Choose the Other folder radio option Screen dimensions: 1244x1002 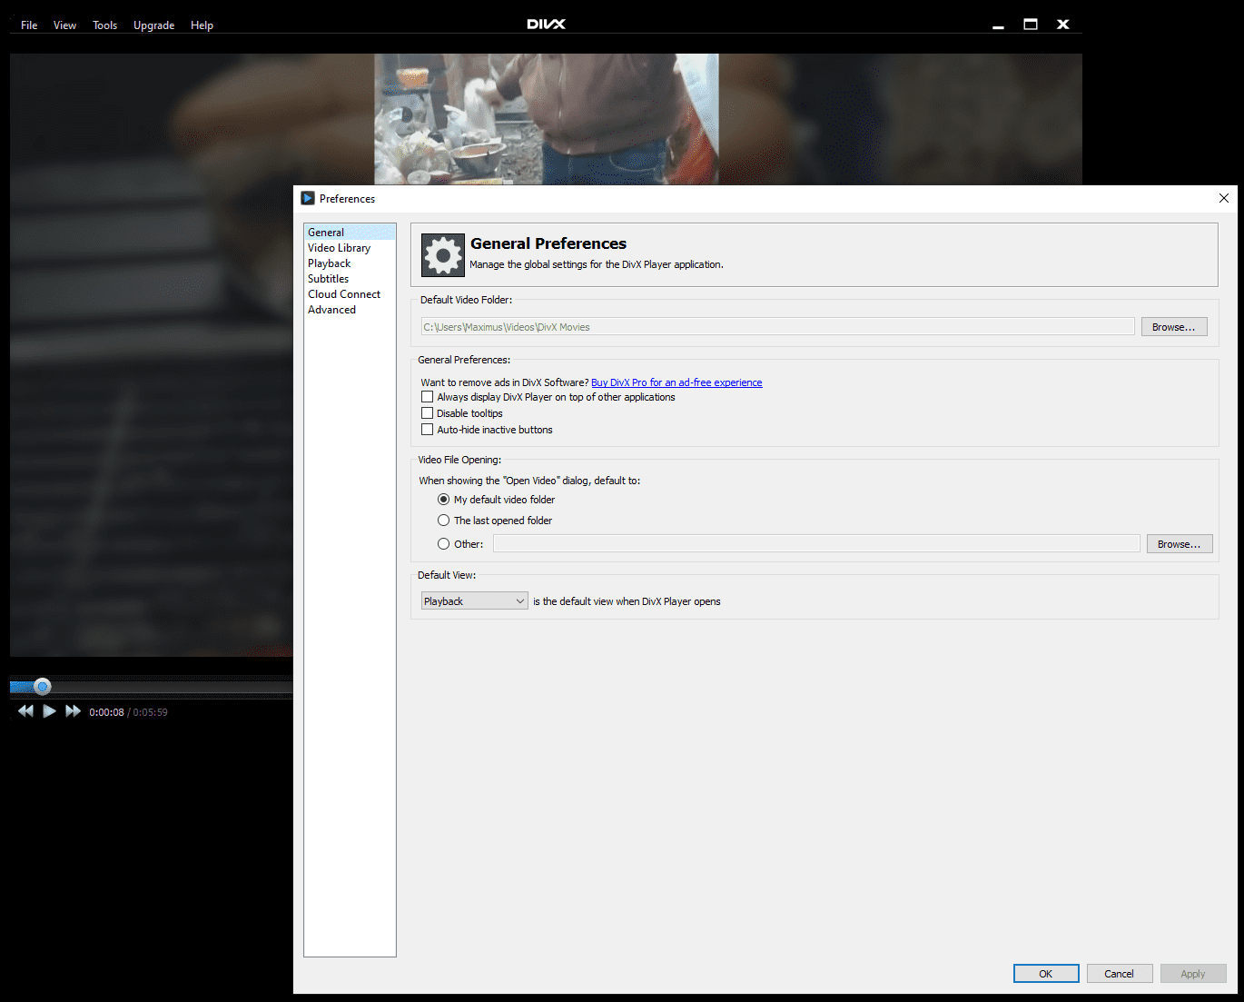(443, 544)
